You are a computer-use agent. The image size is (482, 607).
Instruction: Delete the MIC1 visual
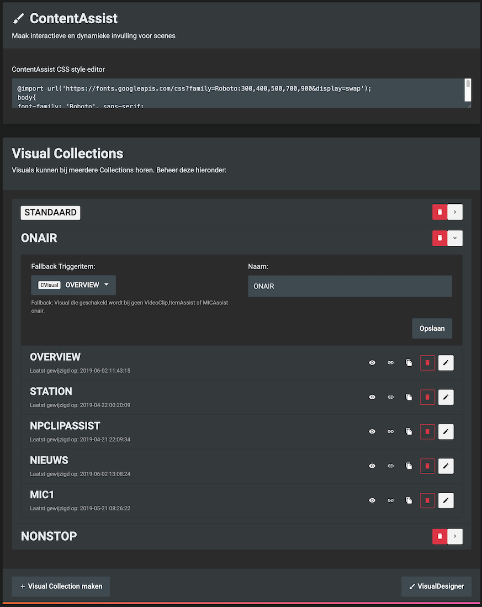(x=427, y=500)
